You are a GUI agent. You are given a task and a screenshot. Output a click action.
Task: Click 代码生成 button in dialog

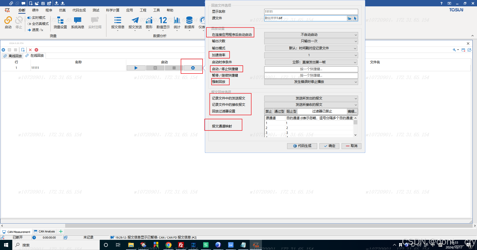302,146
